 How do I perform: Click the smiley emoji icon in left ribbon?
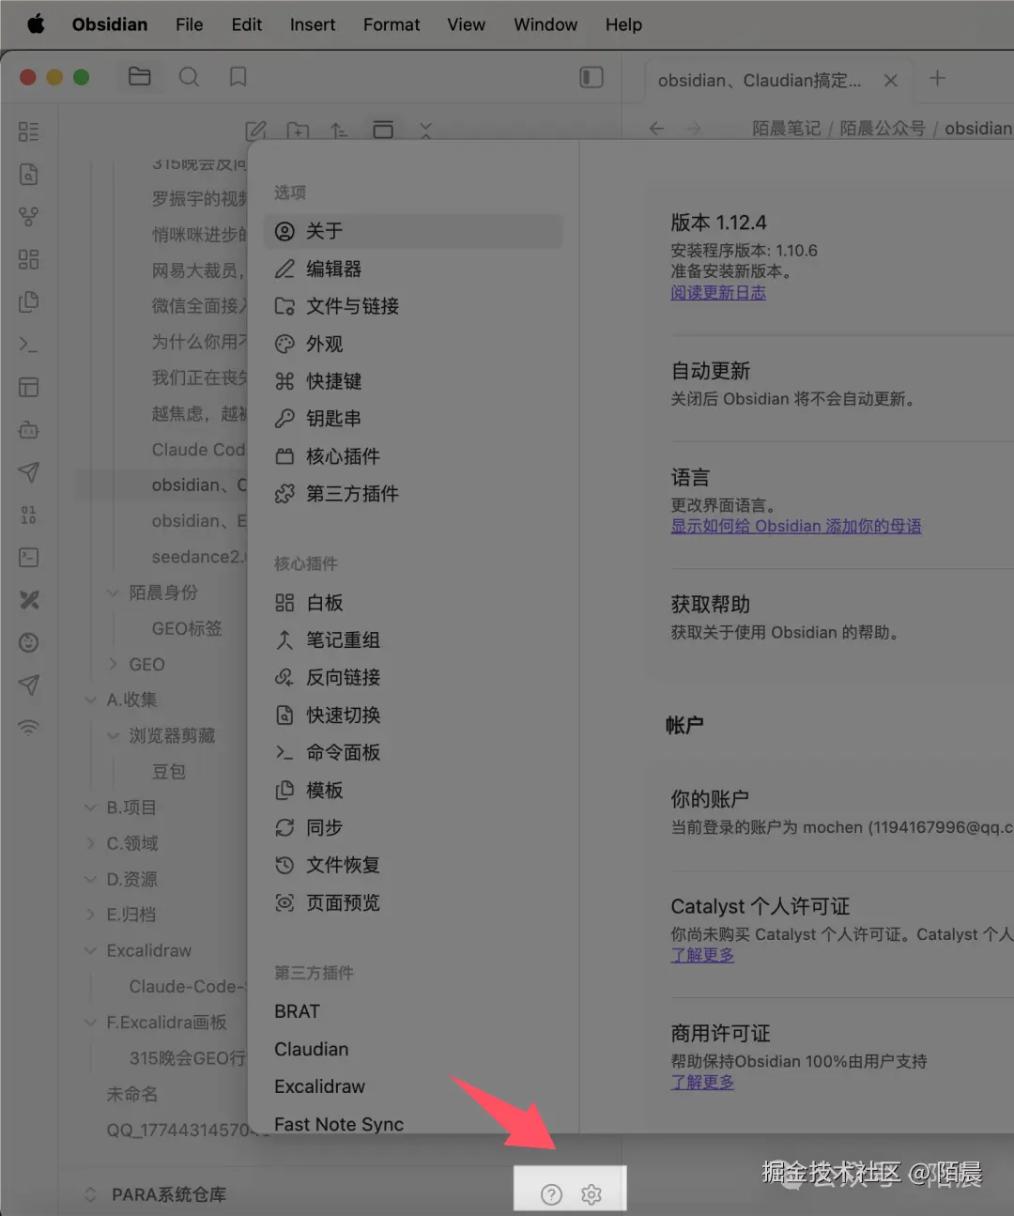[28, 642]
